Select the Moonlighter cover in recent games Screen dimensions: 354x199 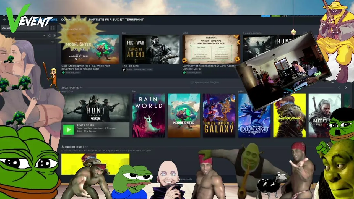tap(184, 116)
